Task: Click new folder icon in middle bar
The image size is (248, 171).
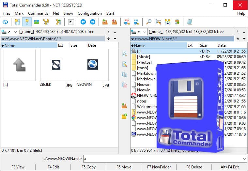Action: [x=124, y=116]
